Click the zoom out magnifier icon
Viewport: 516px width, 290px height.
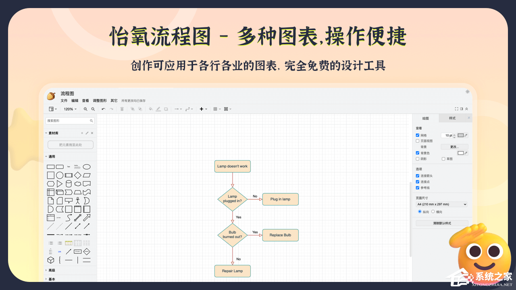[x=93, y=109]
